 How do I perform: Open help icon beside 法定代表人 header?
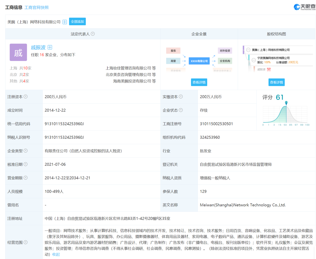pos(93,34)
